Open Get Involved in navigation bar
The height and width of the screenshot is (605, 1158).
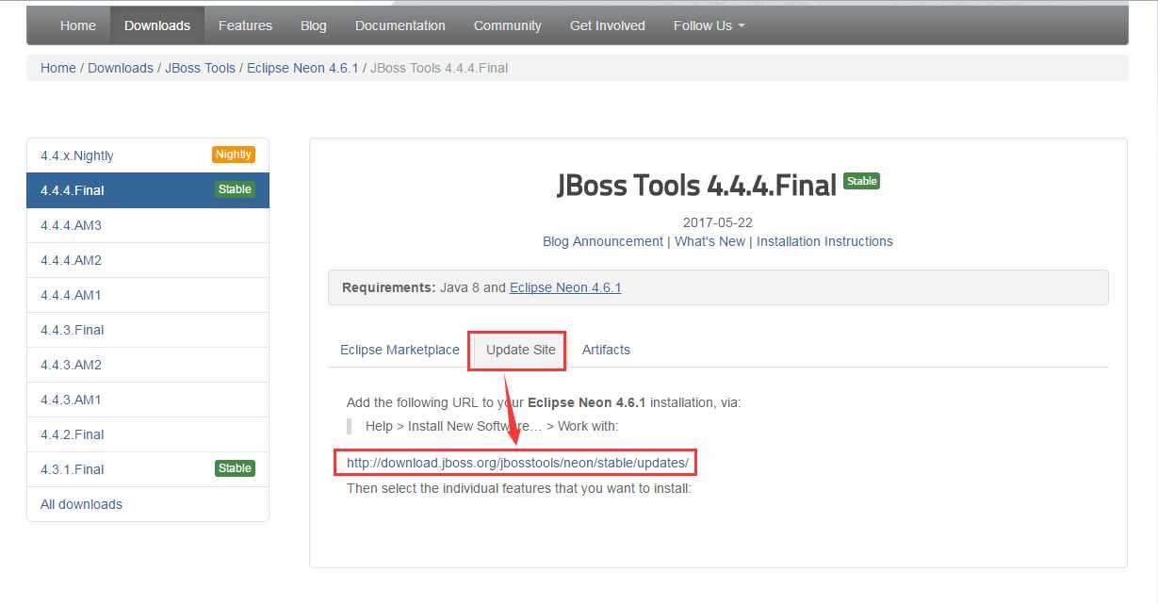tap(608, 25)
